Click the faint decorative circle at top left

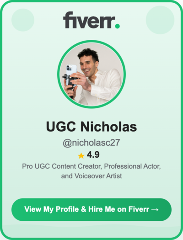(x=23, y=20)
